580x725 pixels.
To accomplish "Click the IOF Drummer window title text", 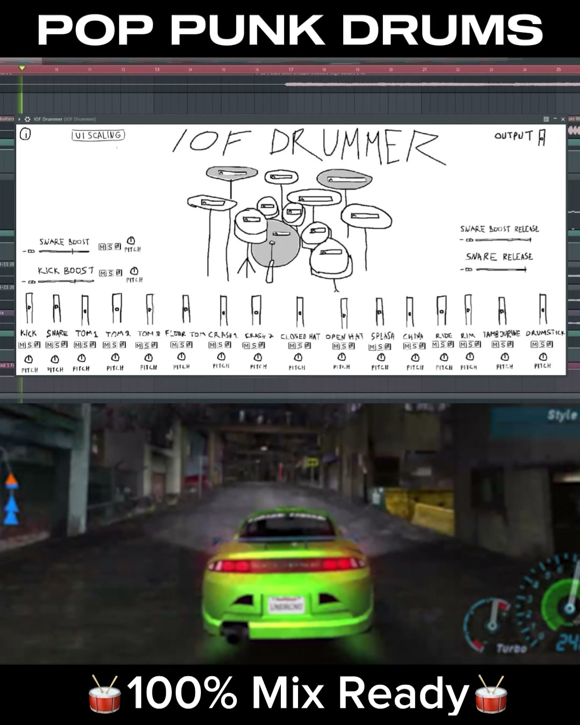I will tap(64, 119).
